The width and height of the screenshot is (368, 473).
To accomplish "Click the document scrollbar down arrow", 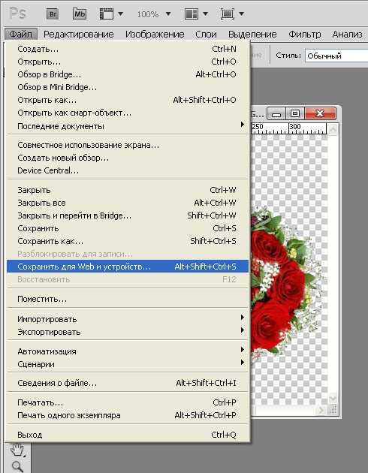I will coord(333,399).
